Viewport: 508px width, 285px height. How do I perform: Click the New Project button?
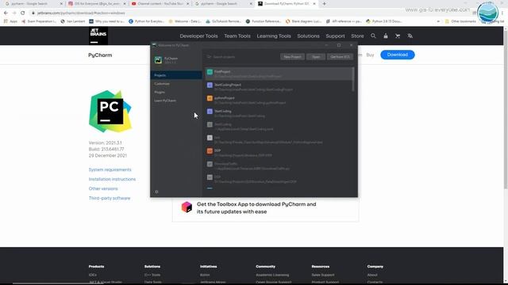click(292, 57)
